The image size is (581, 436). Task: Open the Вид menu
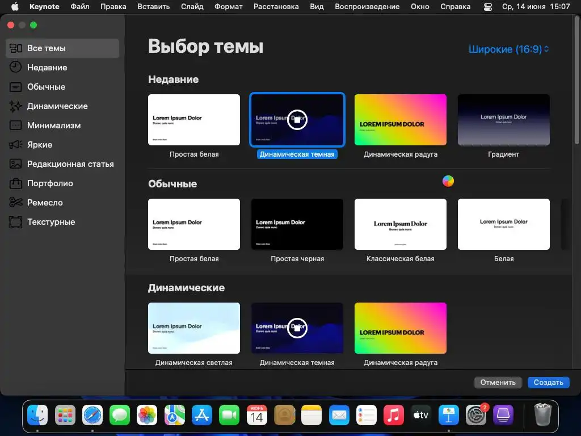click(317, 6)
